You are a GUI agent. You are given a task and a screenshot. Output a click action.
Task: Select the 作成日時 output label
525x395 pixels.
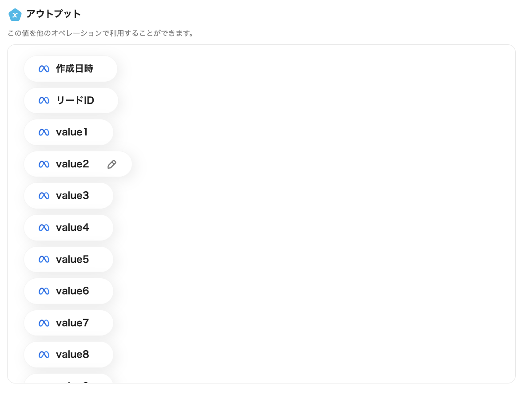(75, 69)
